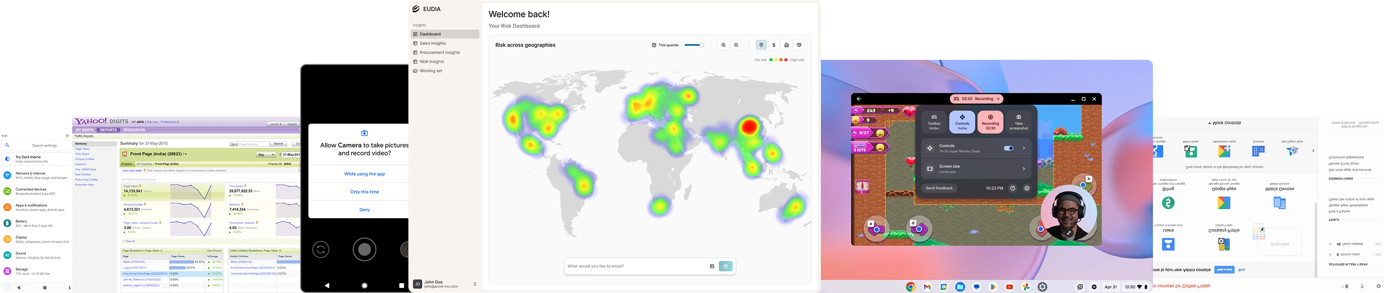Zoom in on the risk map
The height and width of the screenshot is (293, 1384).
tap(723, 45)
